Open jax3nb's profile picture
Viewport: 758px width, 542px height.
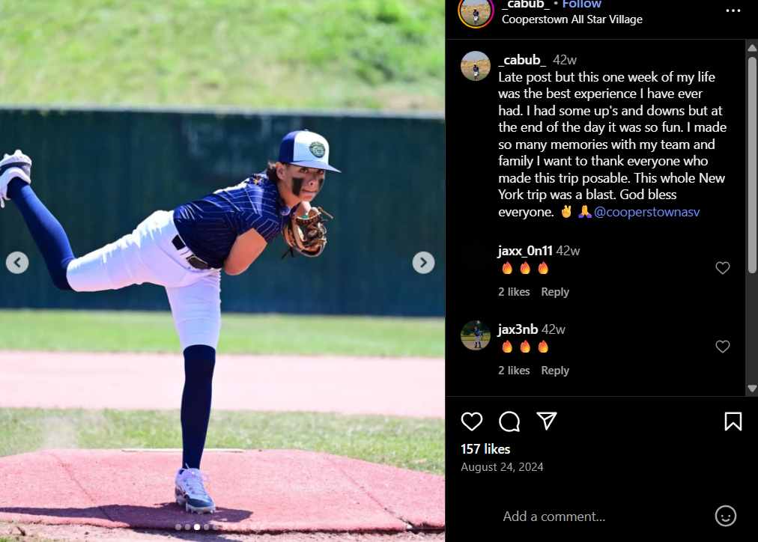[475, 335]
